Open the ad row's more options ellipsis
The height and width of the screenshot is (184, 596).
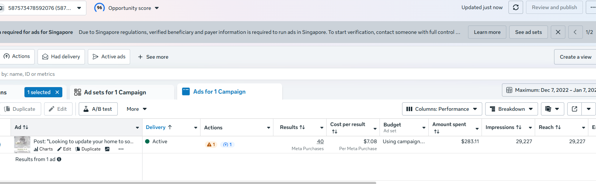coord(121,149)
